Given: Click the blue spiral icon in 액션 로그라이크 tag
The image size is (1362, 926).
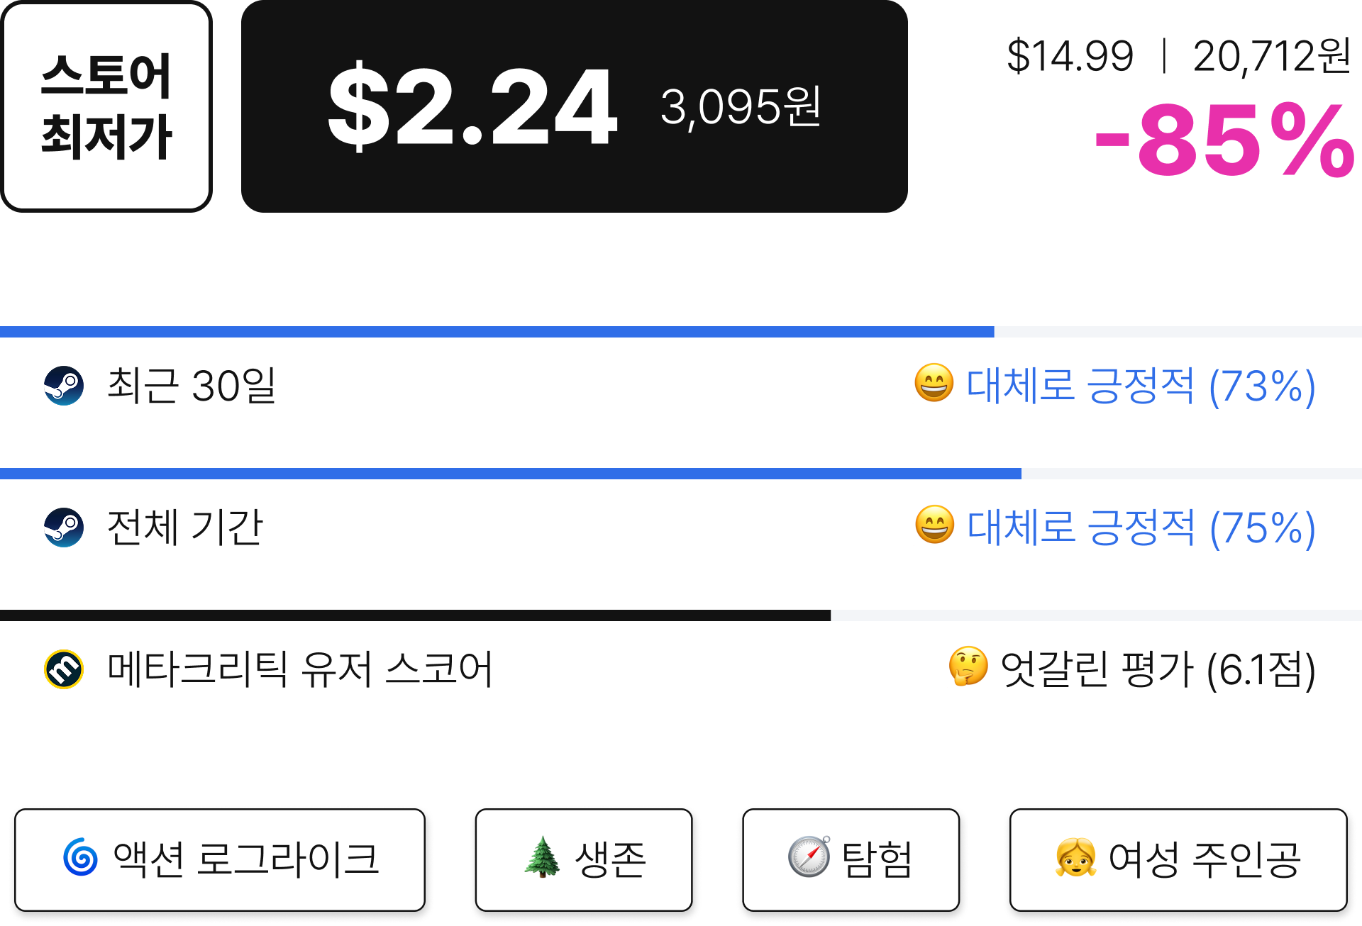Looking at the screenshot, I should 81,857.
